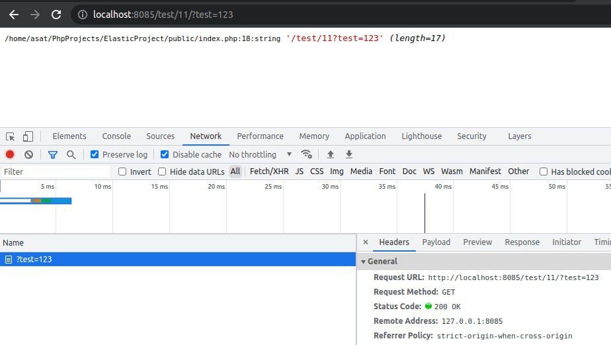Filter requests by JS
Image resolution: width=611 pixels, height=345 pixels.
click(x=300, y=172)
